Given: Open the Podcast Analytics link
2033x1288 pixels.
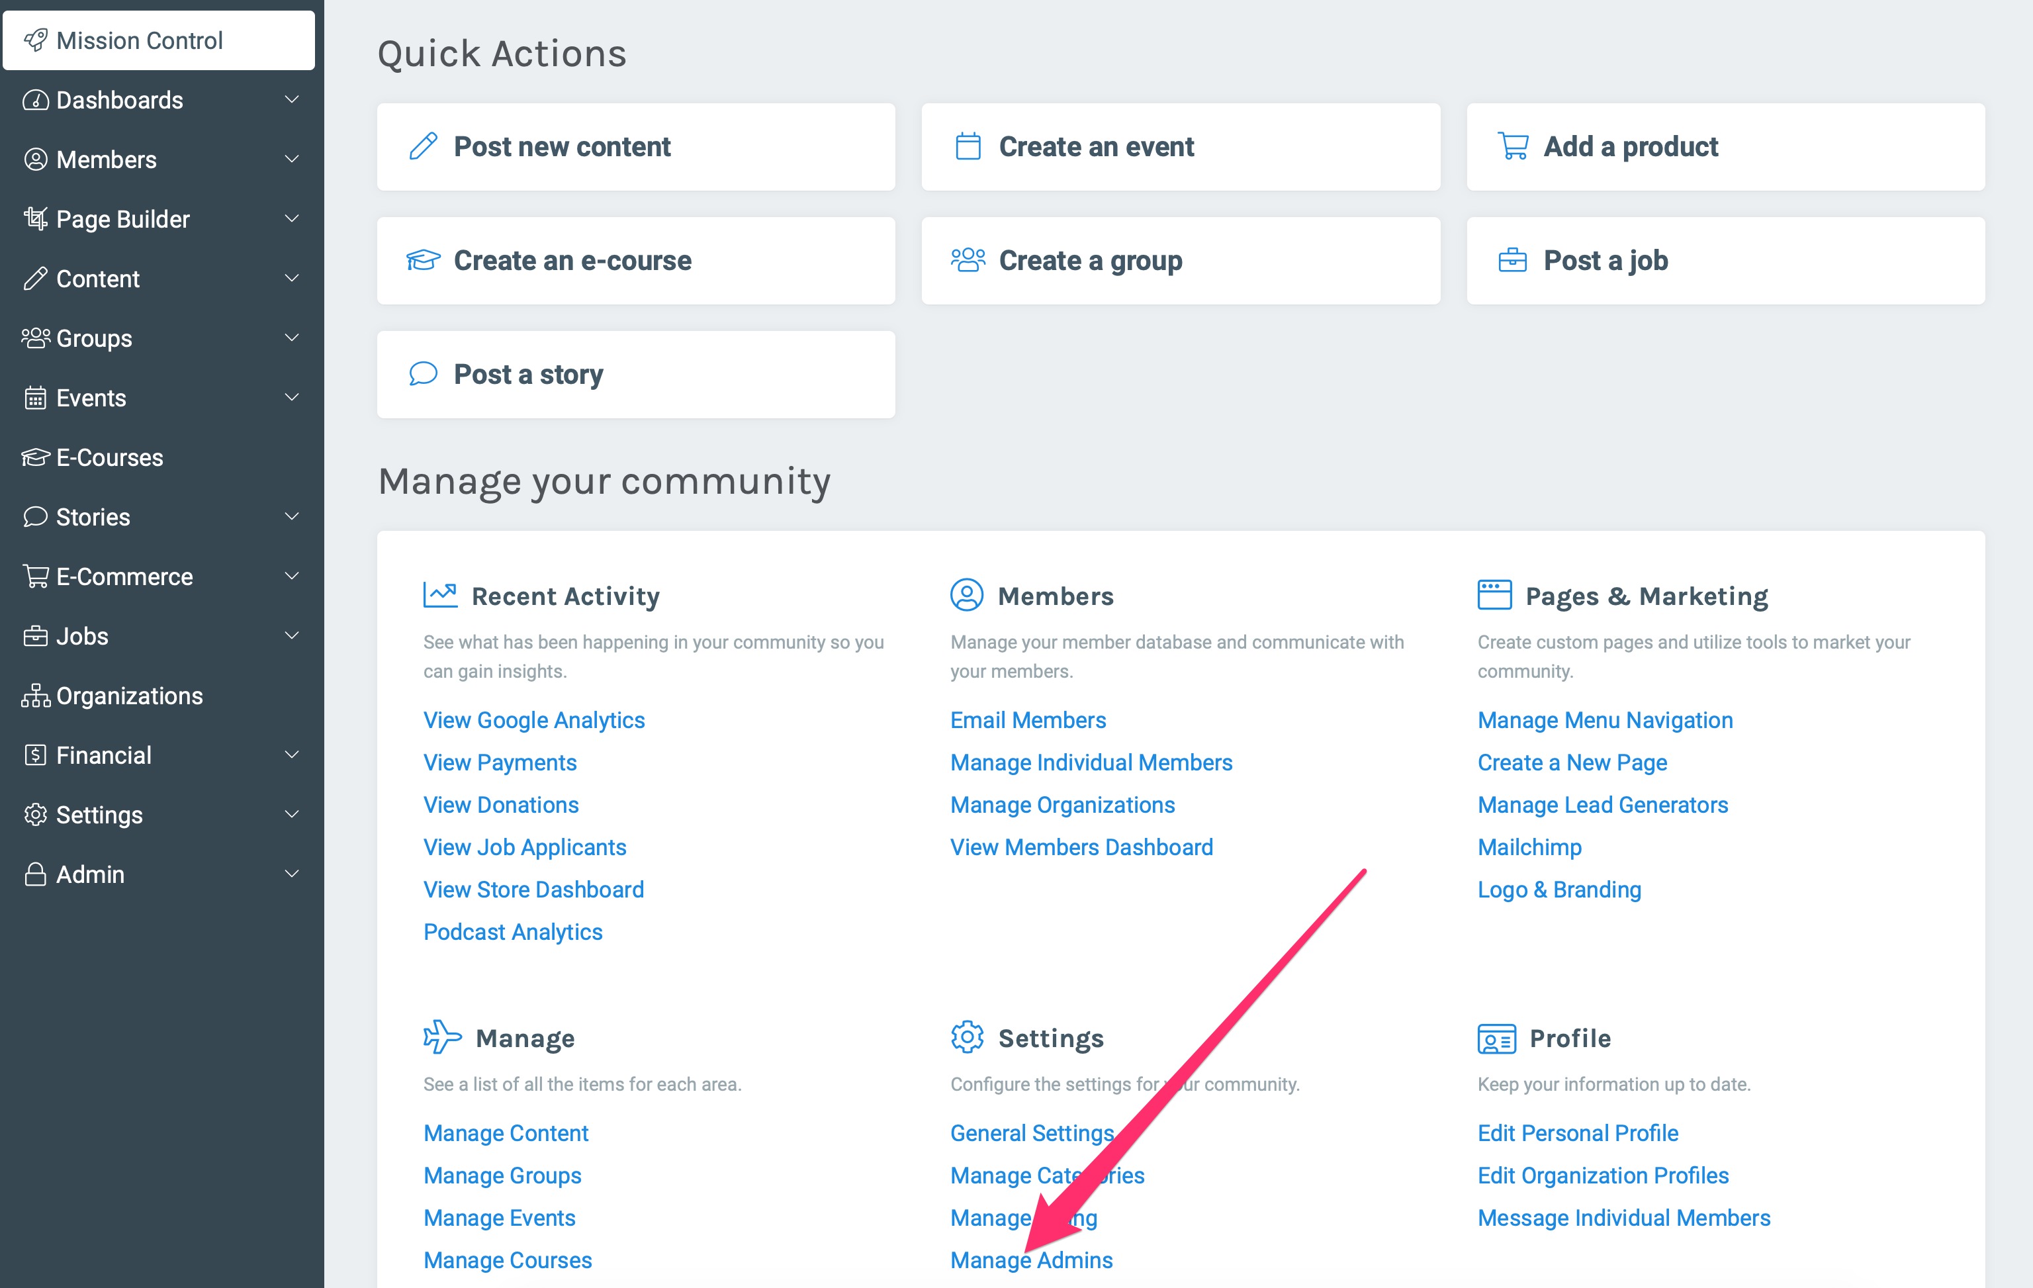Looking at the screenshot, I should [512, 932].
